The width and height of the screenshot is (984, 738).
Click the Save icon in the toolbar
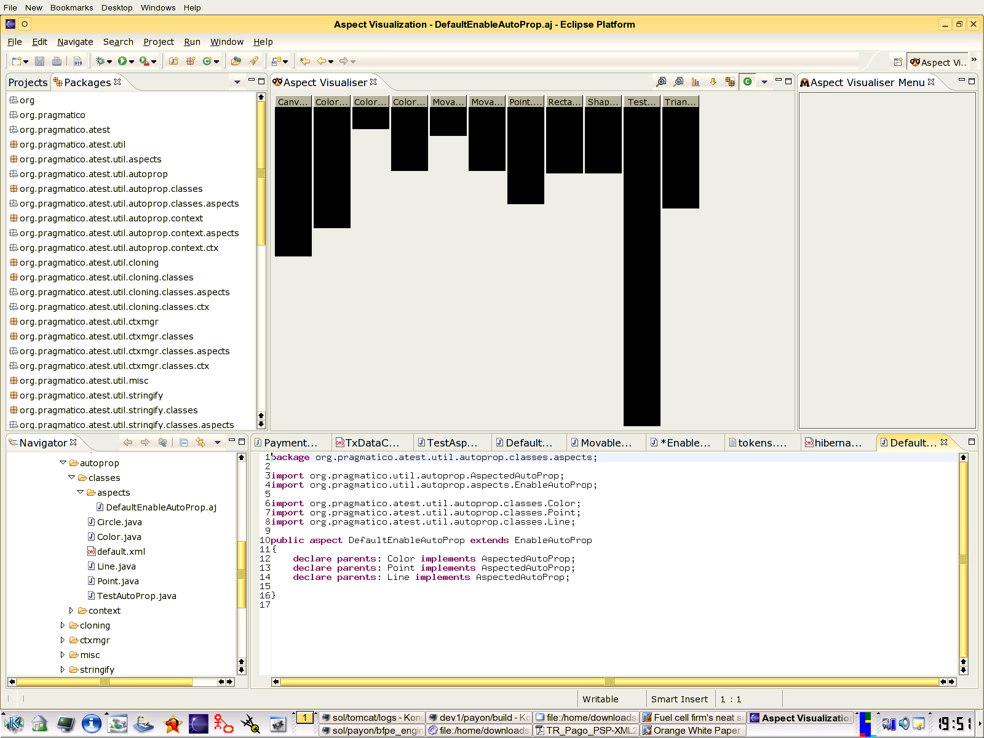(x=40, y=61)
